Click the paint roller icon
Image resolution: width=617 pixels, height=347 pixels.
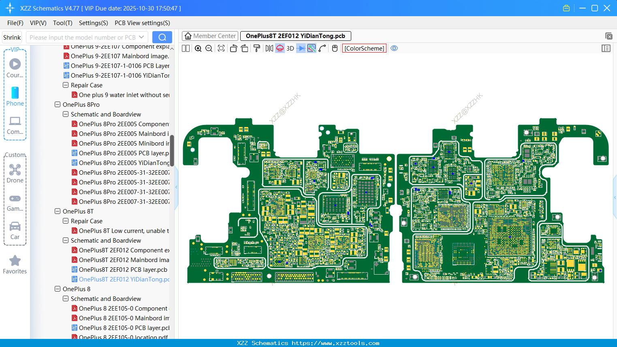tap(257, 49)
